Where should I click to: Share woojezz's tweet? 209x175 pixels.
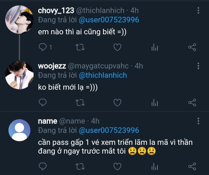pyautogui.click(x=192, y=102)
